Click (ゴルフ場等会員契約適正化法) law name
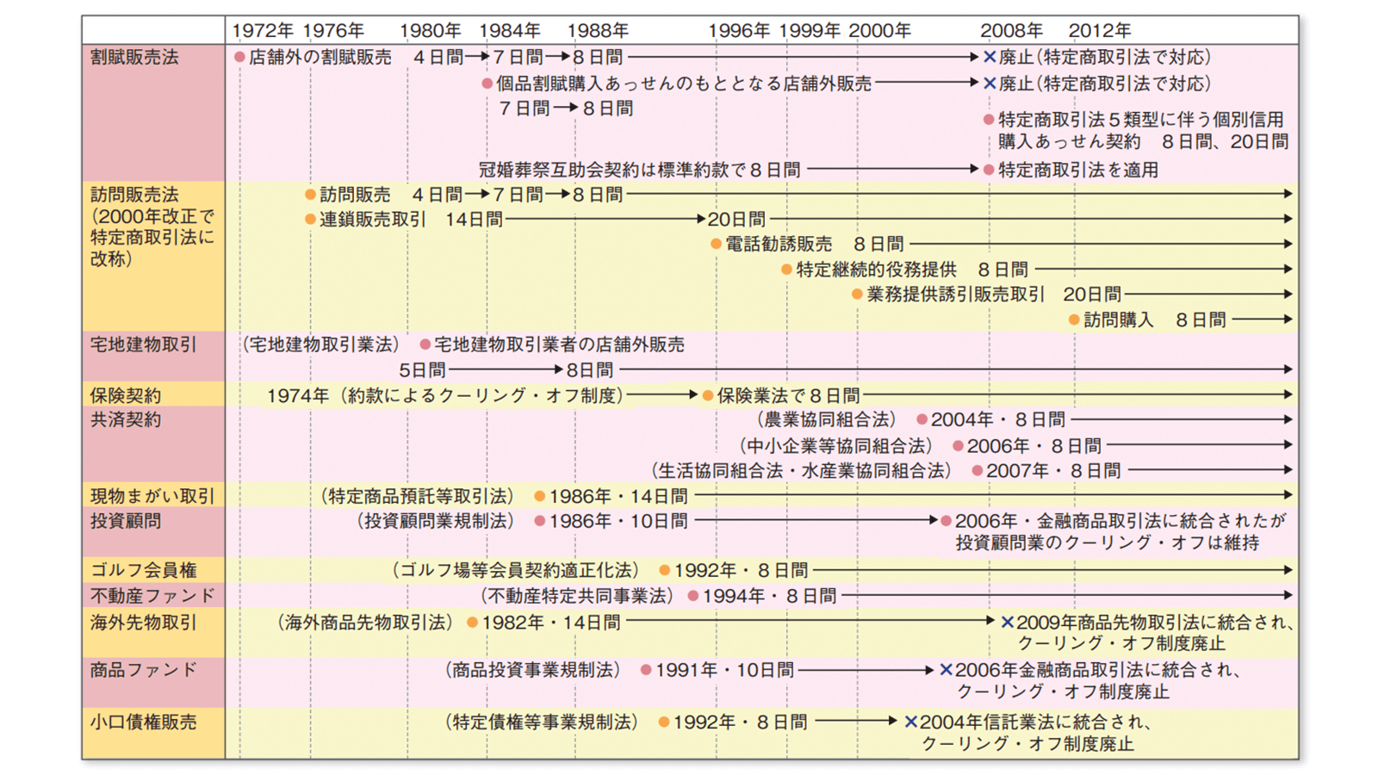This screenshot has height=775, width=1378. coord(515,570)
